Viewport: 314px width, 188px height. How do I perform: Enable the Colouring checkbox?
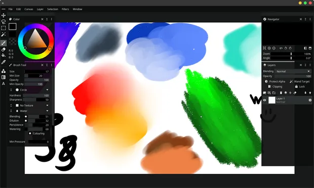30,133
